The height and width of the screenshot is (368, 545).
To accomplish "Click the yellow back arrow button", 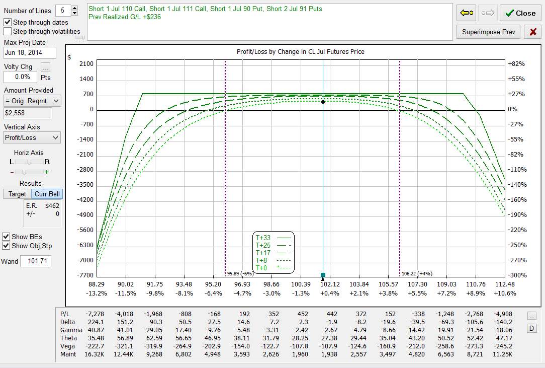I will 467,13.
